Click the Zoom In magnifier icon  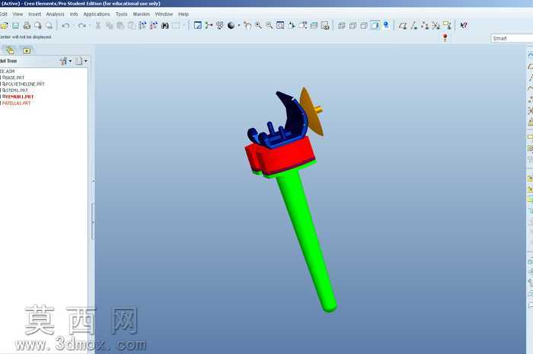(258, 25)
